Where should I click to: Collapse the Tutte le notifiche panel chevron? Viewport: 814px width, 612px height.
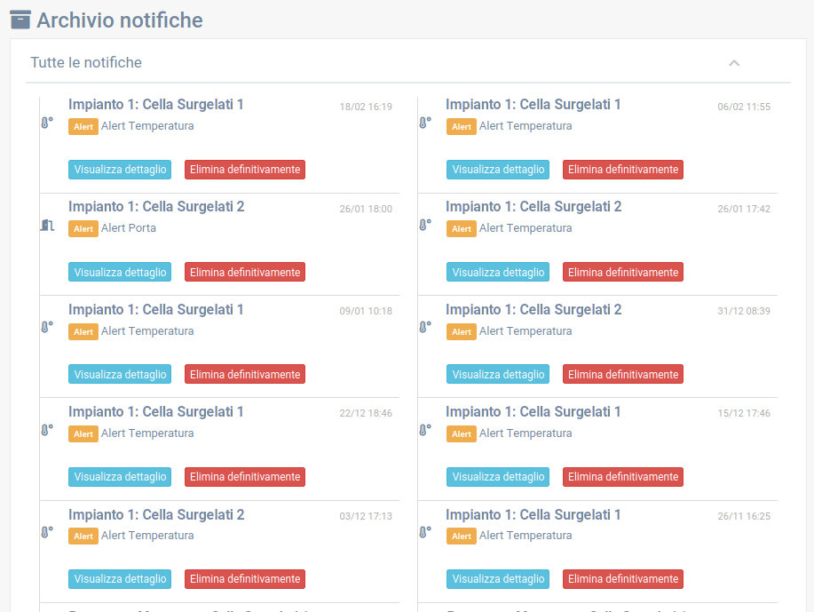(x=734, y=63)
